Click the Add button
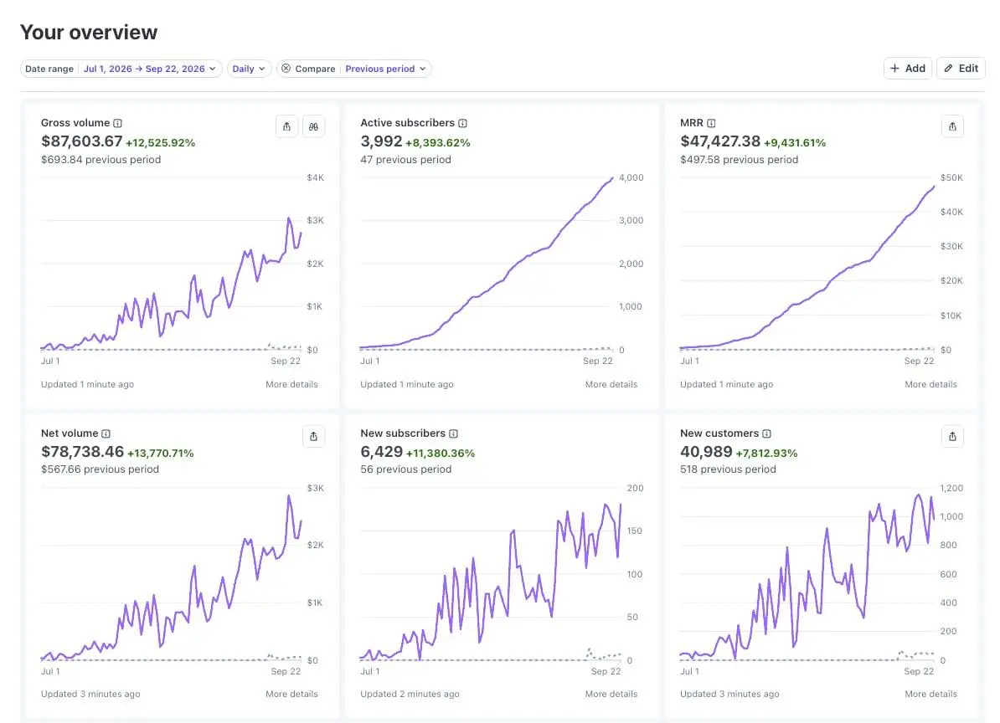 coord(908,68)
